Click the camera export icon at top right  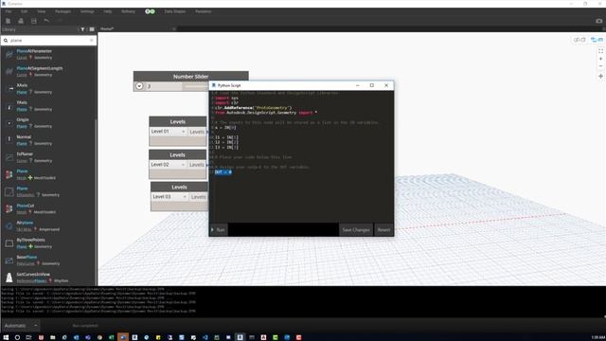(599, 21)
